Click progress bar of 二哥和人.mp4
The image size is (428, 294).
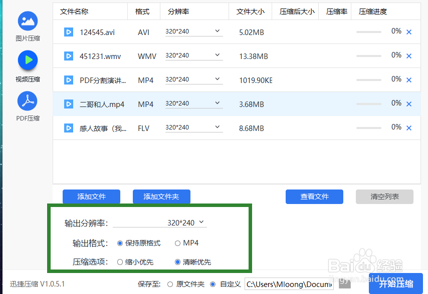click(x=369, y=103)
